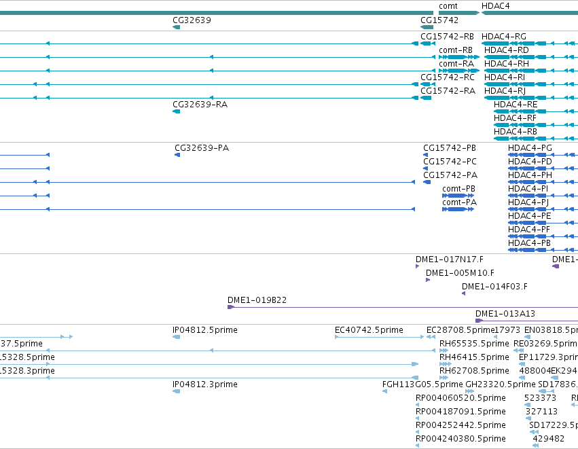Click the DME1-019B22 purple feature line
Screen dimensions: 578x449
click(x=403, y=307)
